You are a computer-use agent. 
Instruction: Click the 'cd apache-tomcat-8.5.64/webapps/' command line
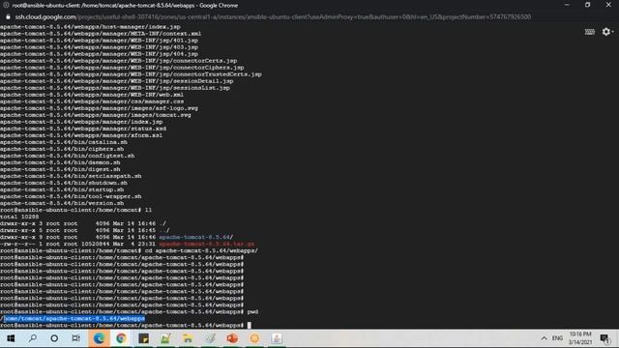tap(129, 250)
